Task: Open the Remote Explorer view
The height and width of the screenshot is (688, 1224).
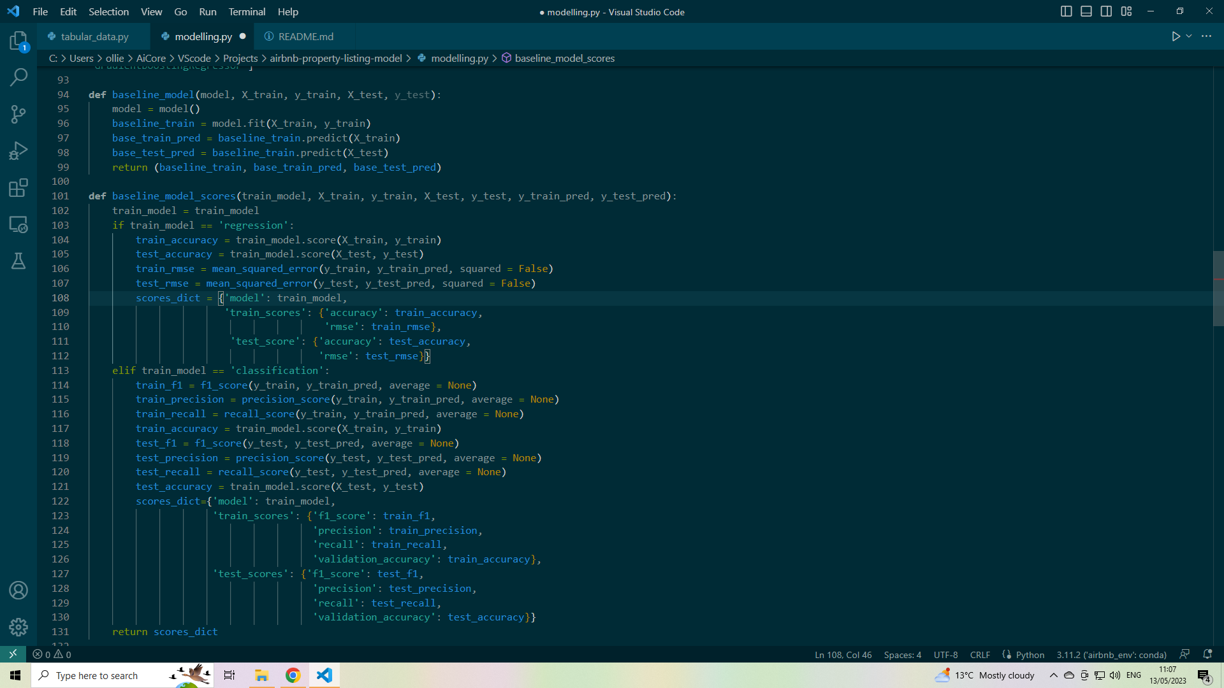Action: coord(18,225)
